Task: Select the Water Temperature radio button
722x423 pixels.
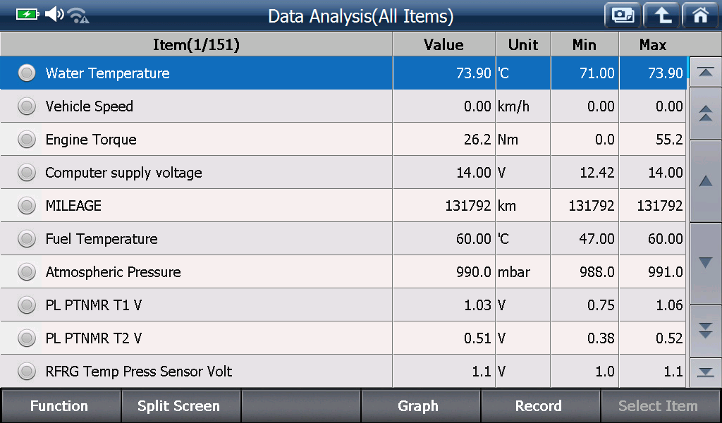Action: tap(27, 73)
